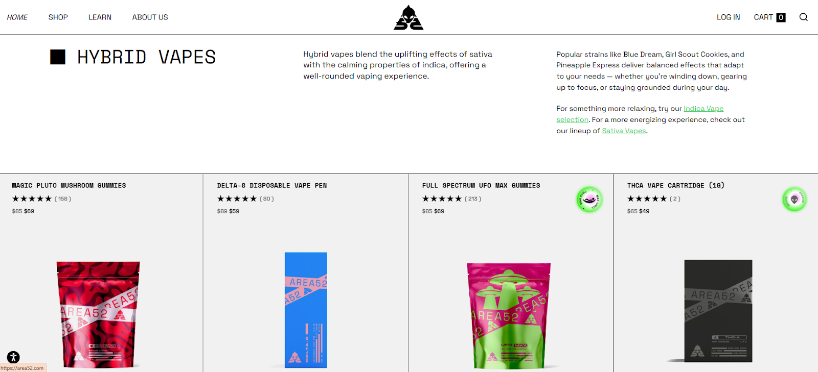Viewport: 818px width, 372px height.
Task: Select the pink-green UFO Max pouch image
Action: [508, 315]
